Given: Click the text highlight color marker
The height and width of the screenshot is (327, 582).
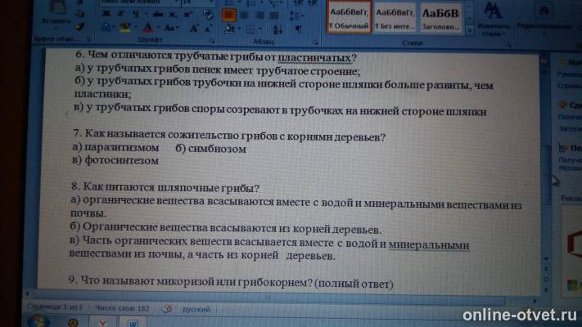Looking at the screenshot, I should coord(125,27).
